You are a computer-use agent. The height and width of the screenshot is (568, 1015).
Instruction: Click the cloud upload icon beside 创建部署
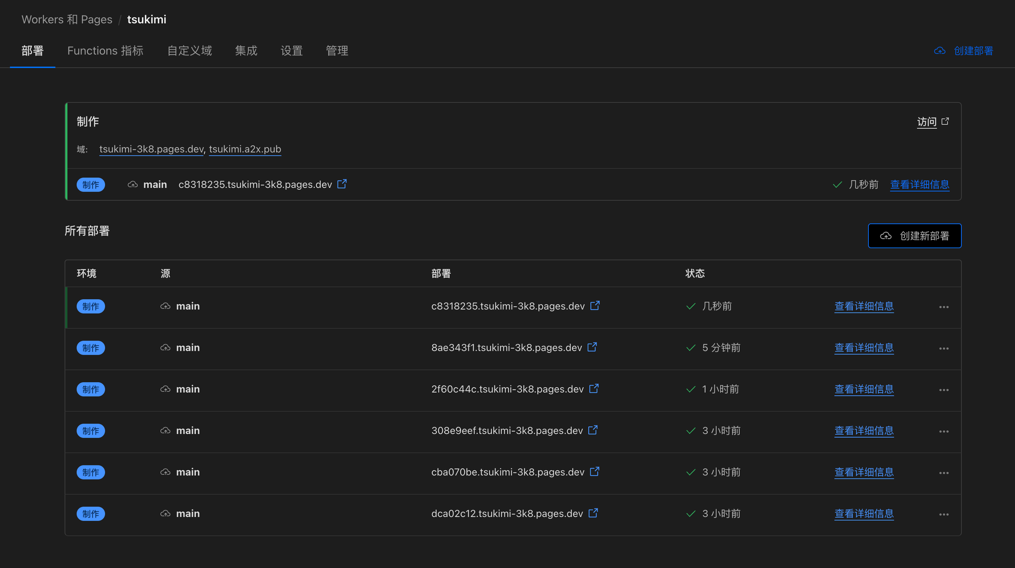941,51
